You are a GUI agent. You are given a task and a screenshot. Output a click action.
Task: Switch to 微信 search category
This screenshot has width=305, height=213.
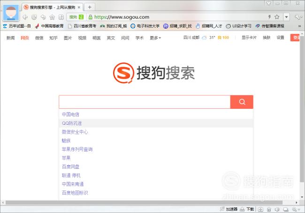[x=39, y=38]
